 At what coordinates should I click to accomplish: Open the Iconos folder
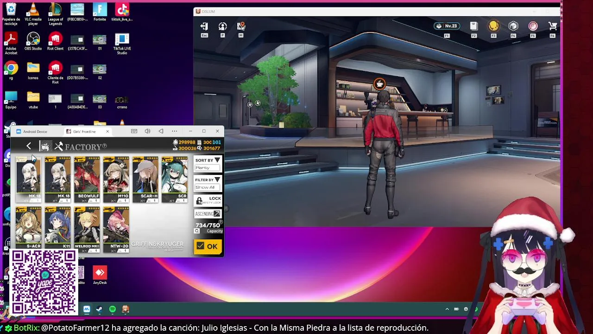[33, 71]
